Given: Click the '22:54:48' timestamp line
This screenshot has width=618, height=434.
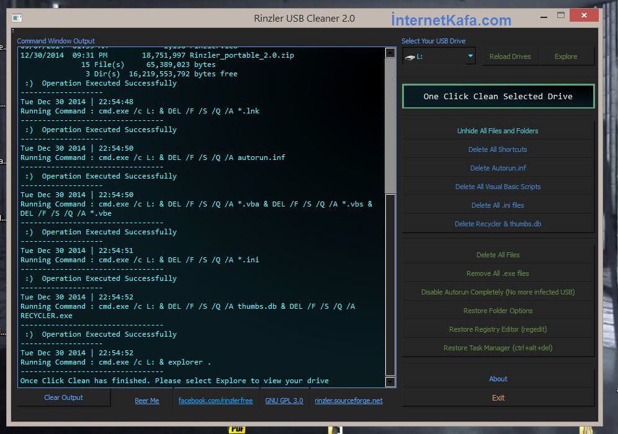Looking at the screenshot, I should coord(77,102).
